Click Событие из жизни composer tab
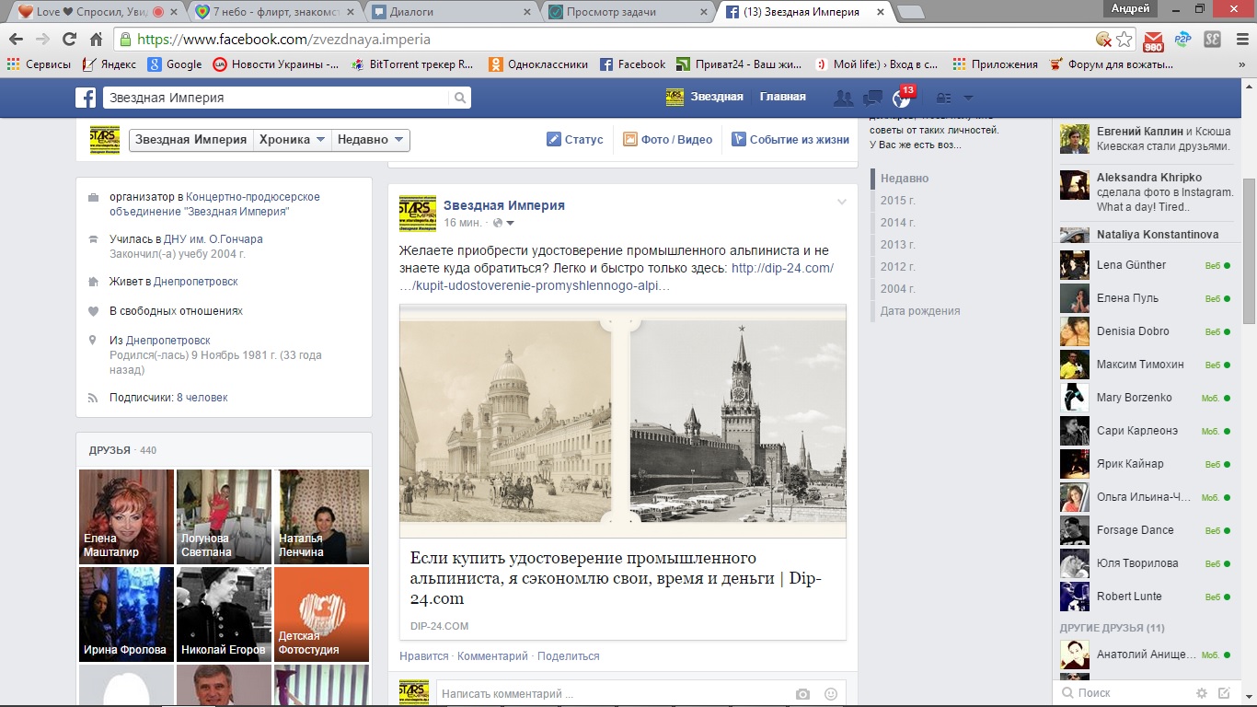The width and height of the screenshot is (1257, 707). [x=790, y=140]
